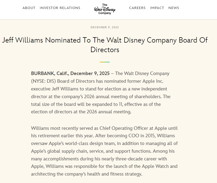
Task: Open the About menu item
Action: click(29, 8)
